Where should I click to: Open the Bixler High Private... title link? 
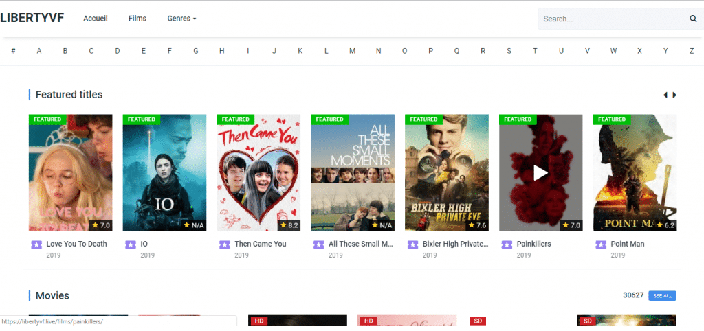pos(455,244)
